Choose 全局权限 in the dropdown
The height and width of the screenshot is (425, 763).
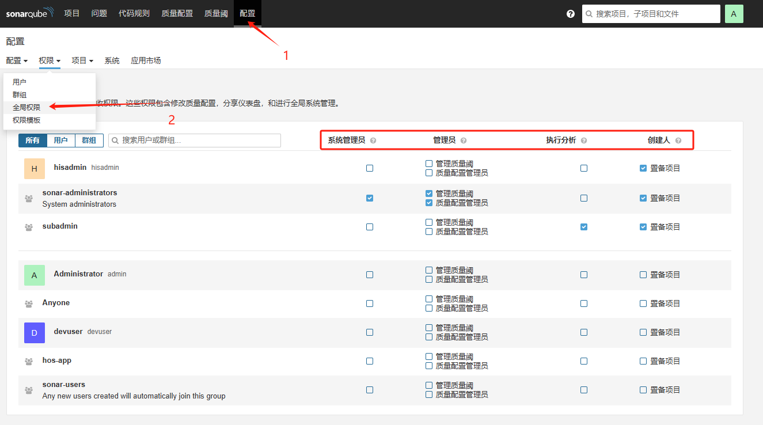[50, 108]
